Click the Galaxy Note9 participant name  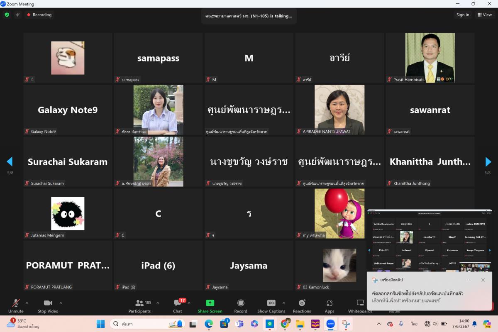tap(68, 110)
